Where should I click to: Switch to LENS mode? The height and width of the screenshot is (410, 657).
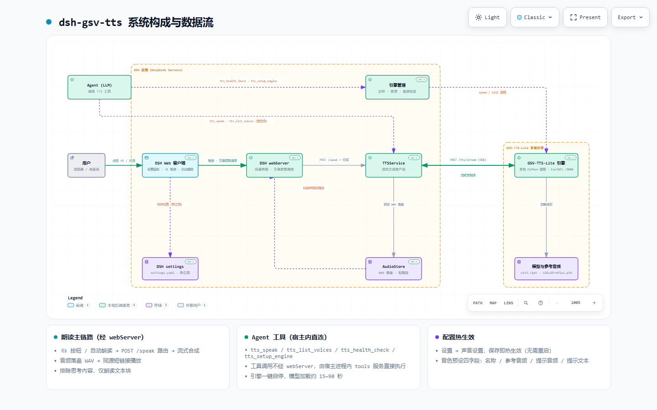point(509,303)
